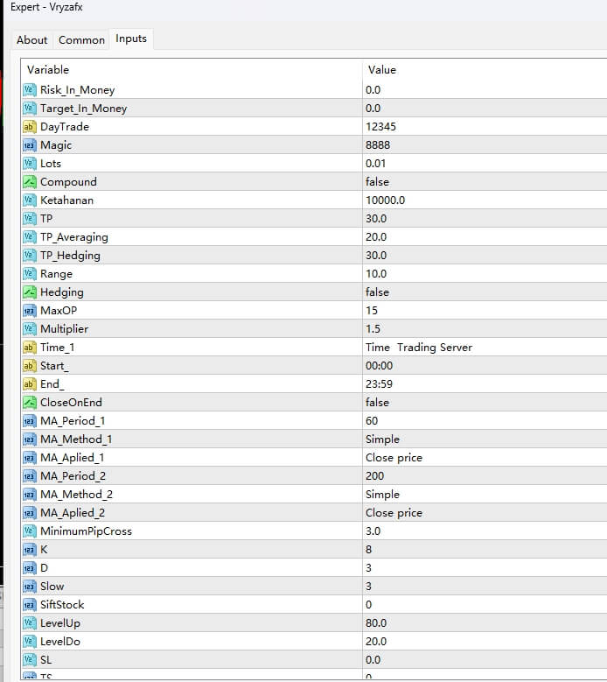This screenshot has height=682, width=607.
Task: Select the D variable name
Action: pyautogui.click(x=44, y=568)
